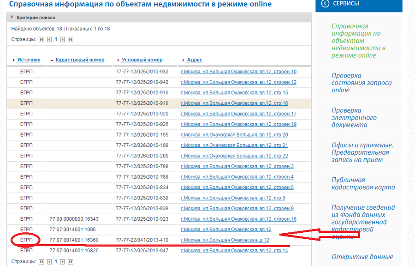Screen dimensions: 415x266
Task: Open Проверка состояния запроса online in sidebar
Action: (361, 83)
